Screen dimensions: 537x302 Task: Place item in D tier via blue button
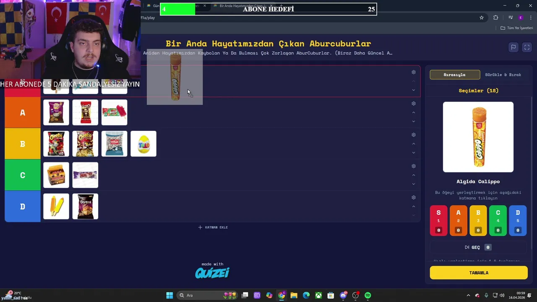pyautogui.click(x=518, y=221)
